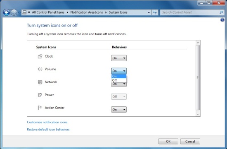
Task: Open Help with the question mark icon
Action: coord(222,20)
